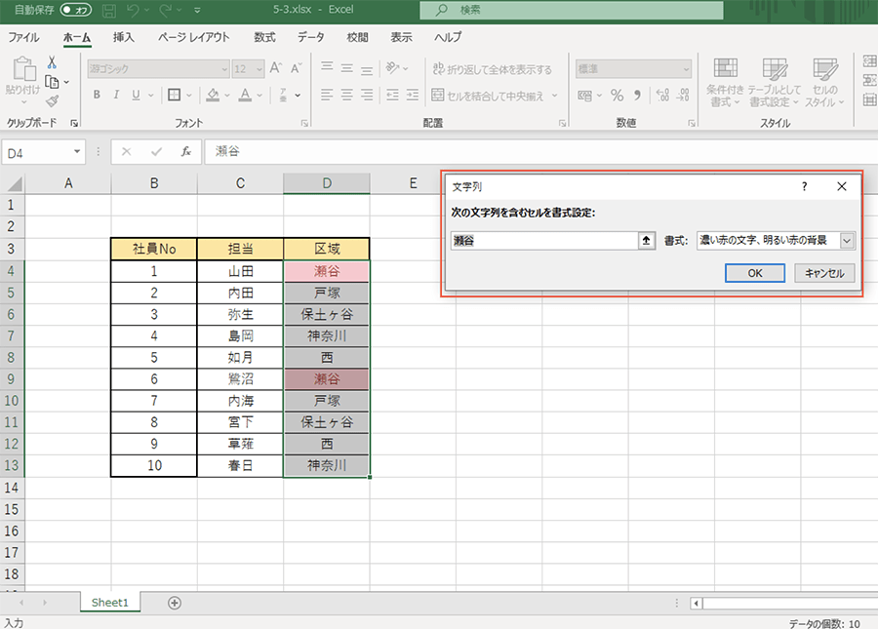The width and height of the screenshot is (878, 629).
Task: Click the キャンセル button
Action: click(x=824, y=273)
